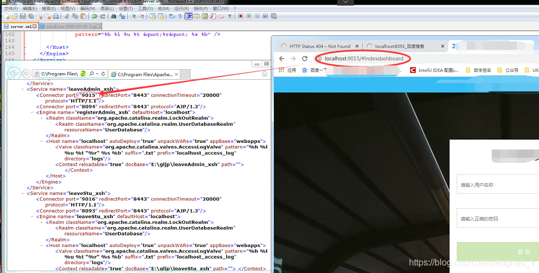Open the 应用 apps bookmark in Chrome
The image size is (539, 273).
pos(287,70)
